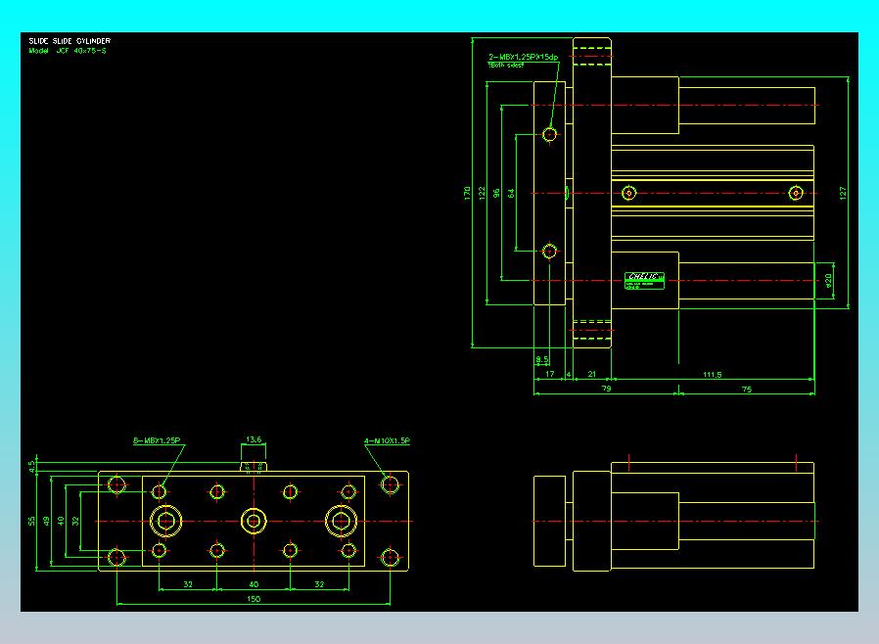This screenshot has width=879, height=644.
Task: Select the 17 dimension value
Action: [x=550, y=374]
